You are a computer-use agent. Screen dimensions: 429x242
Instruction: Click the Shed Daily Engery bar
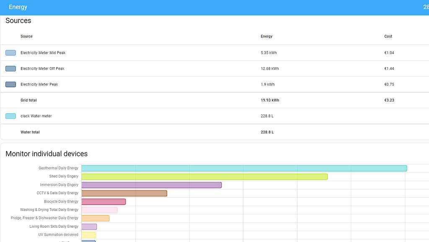pos(204,177)
